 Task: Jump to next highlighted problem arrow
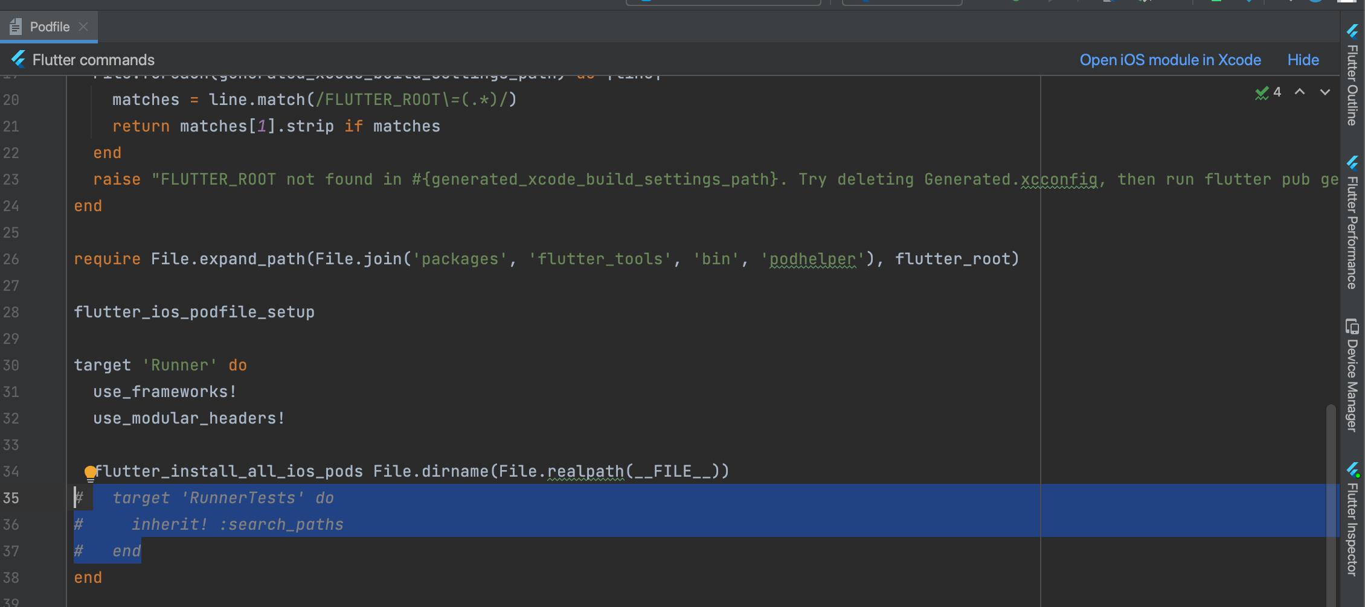pyautogui.click(x=1325, y=92)
